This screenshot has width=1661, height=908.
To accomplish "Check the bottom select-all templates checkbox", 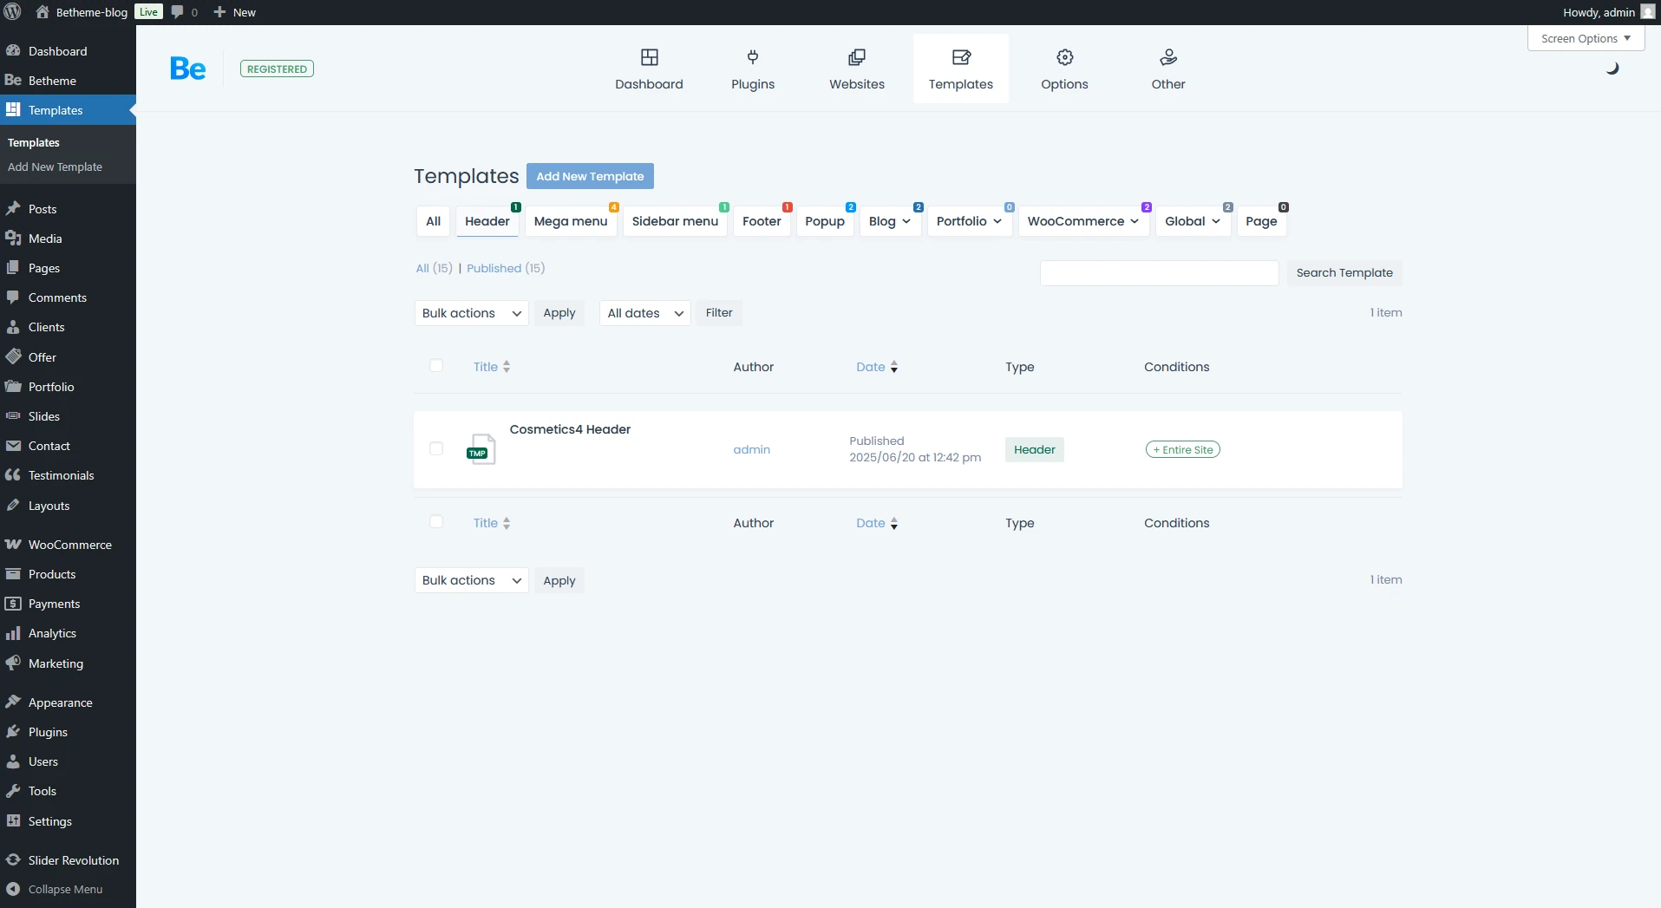I will point(436,521).
